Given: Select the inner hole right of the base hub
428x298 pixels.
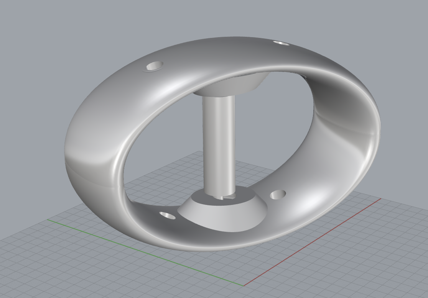Looking at the screenshot, I should click(278, 195).
